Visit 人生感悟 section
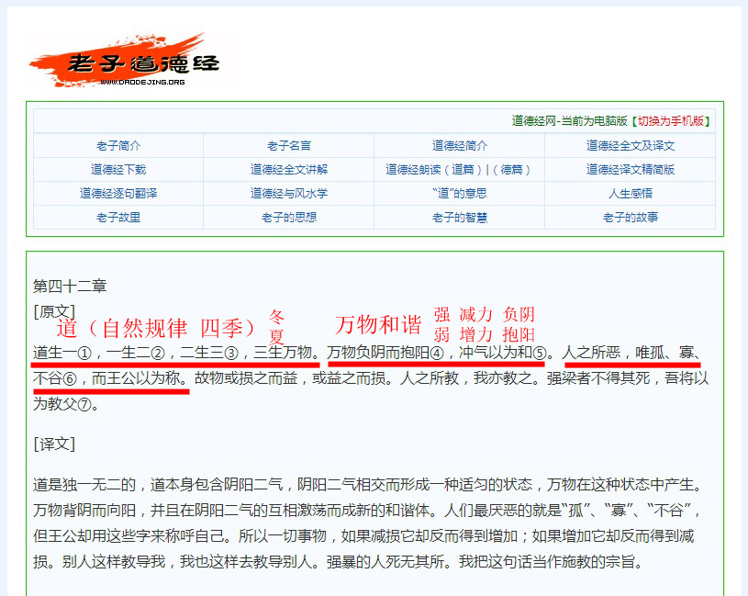The width and height of the screenshot is (748, 596). (631, 193)
